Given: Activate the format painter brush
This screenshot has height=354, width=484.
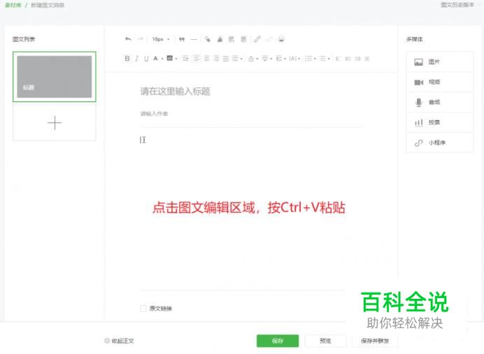Looking at the screenshot, I should [220, 39].
